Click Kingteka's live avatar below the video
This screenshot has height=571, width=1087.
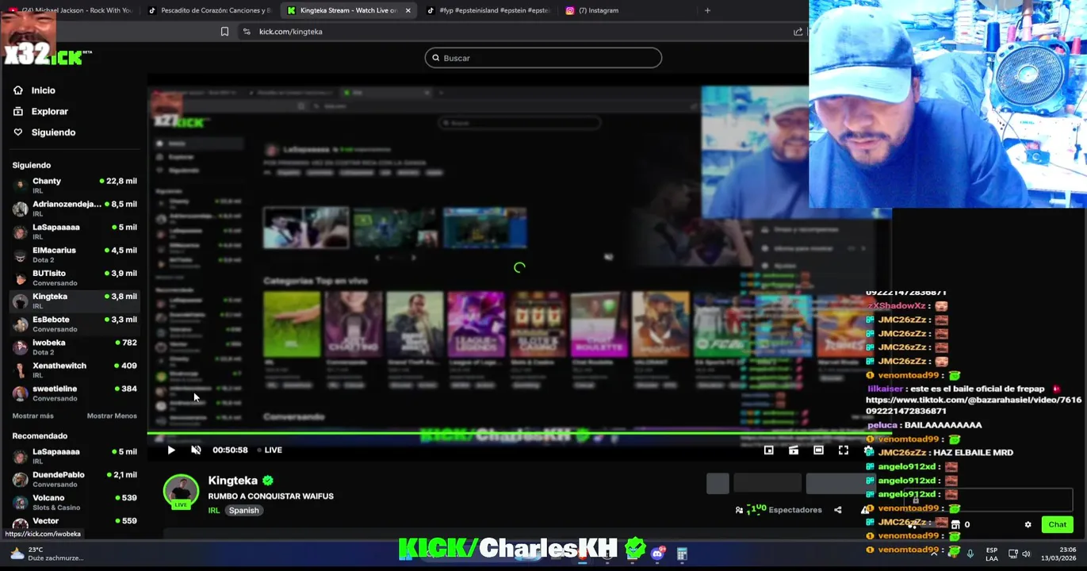click(181, 492)
